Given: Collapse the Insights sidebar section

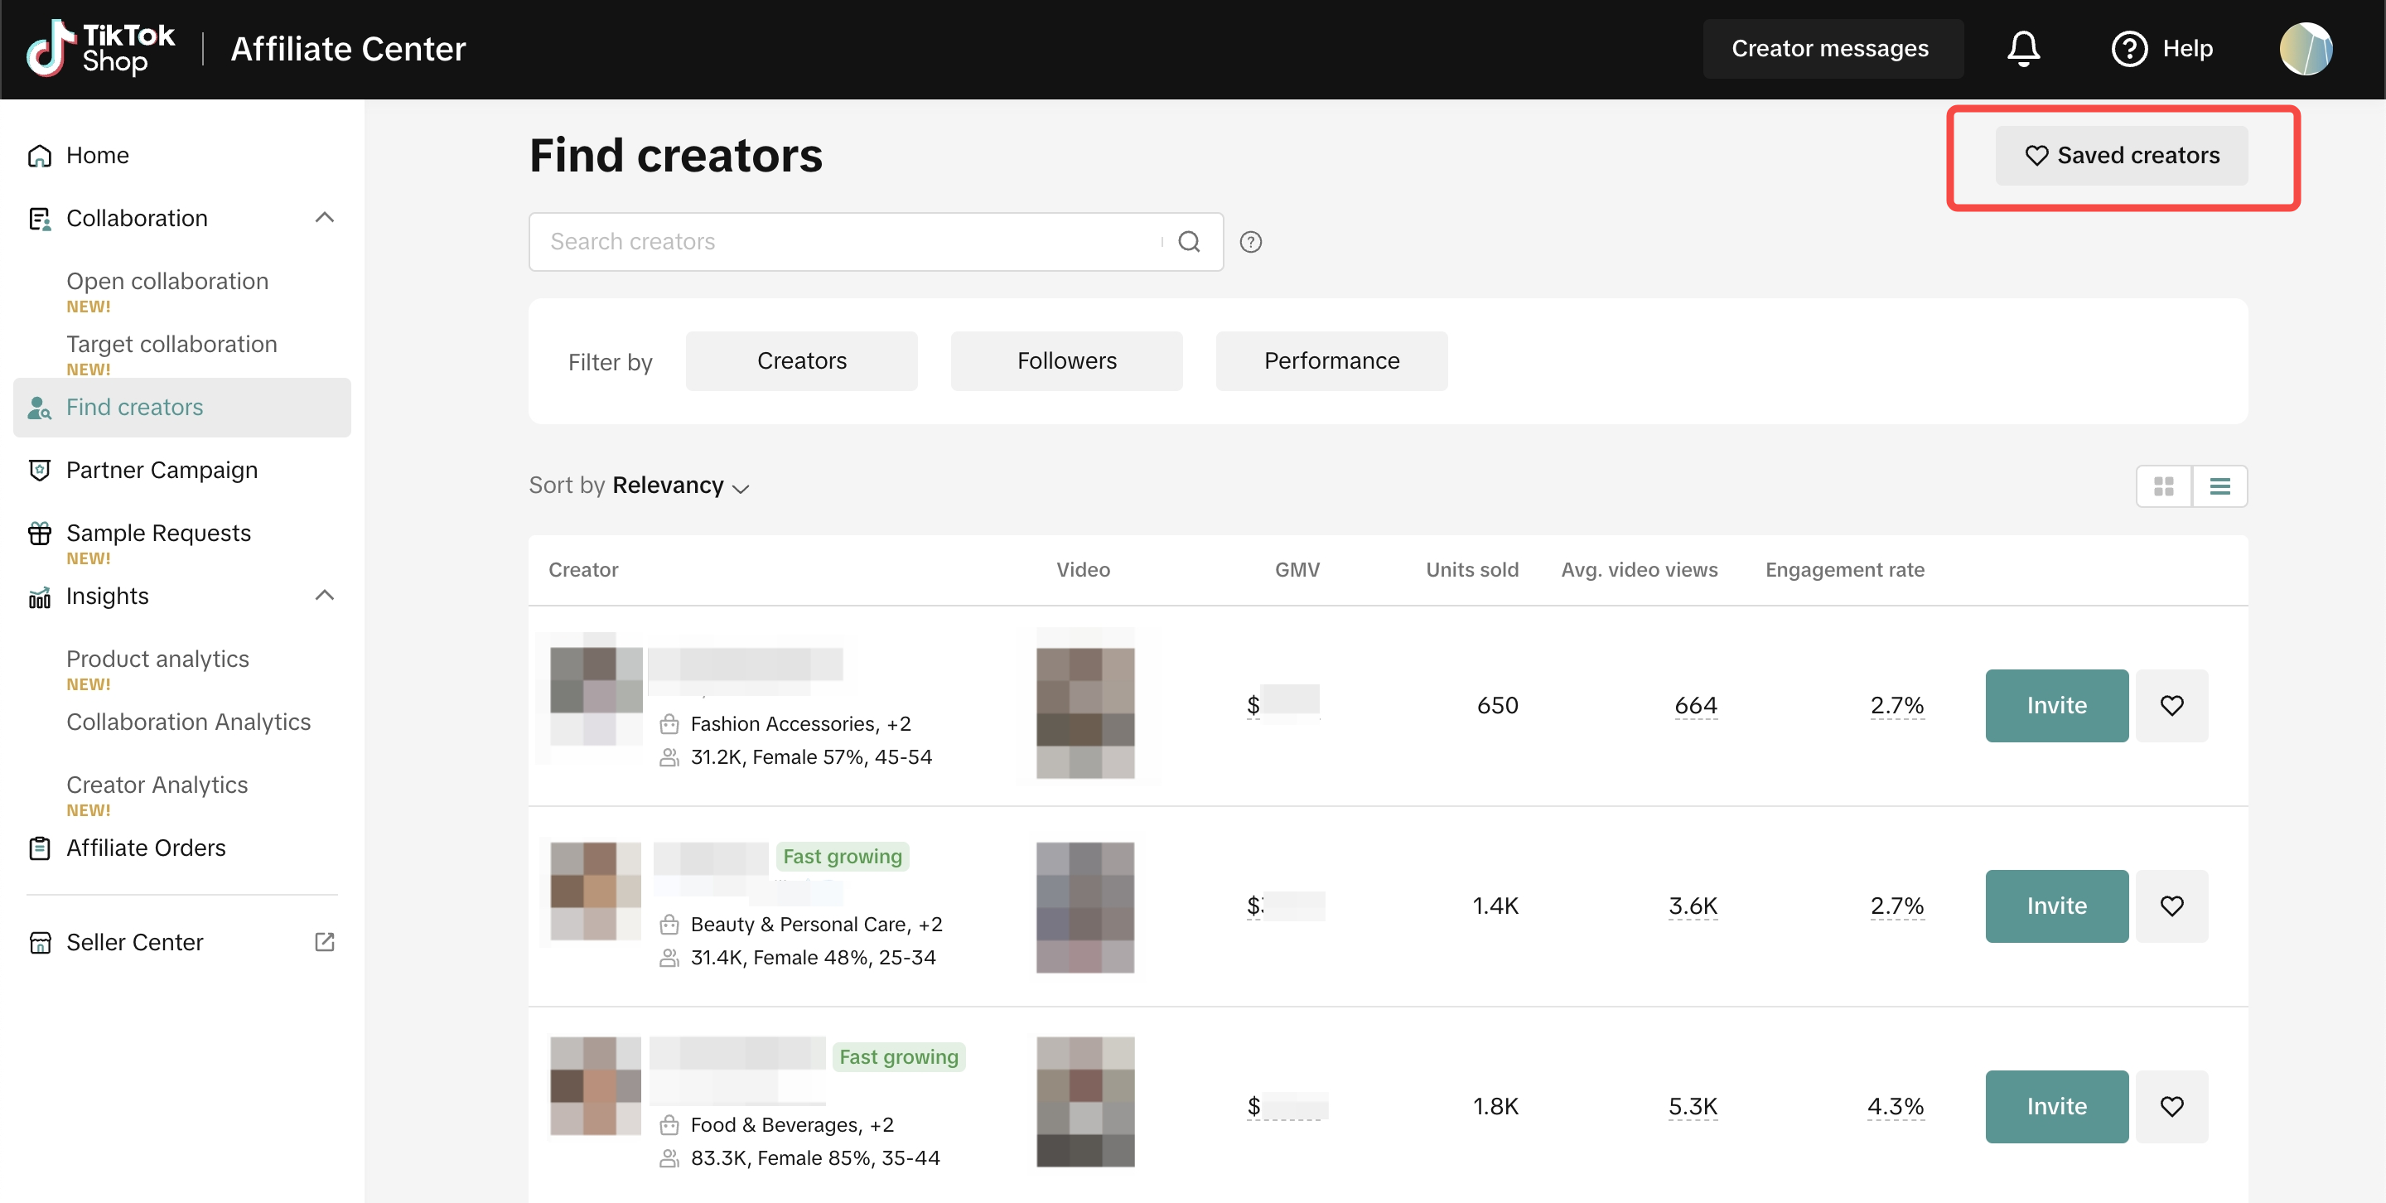Looking at the screenshot, I should [324, 596].
